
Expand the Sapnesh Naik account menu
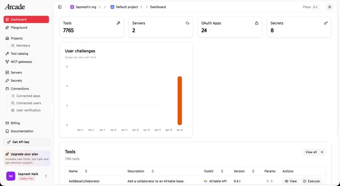pyautogui.click(x=45, y=176)
